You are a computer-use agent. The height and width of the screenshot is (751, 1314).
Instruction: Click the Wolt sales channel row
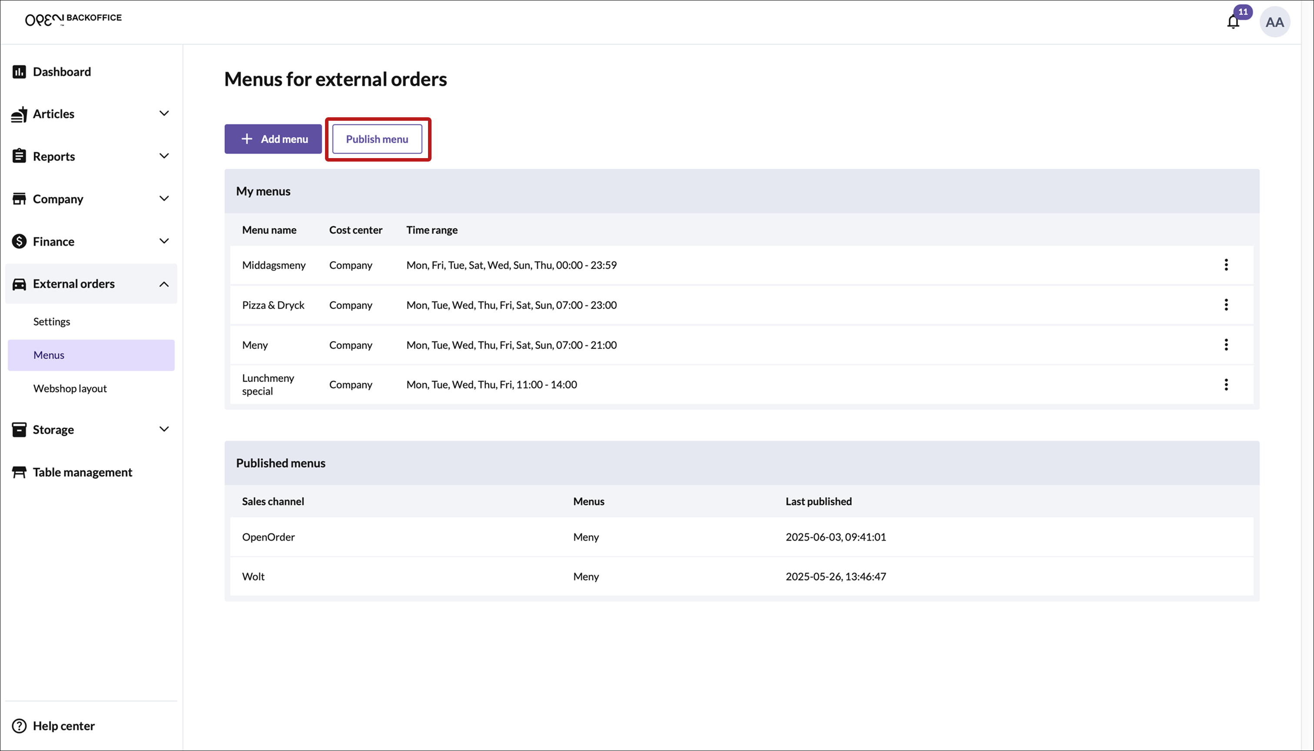[741, 577]
